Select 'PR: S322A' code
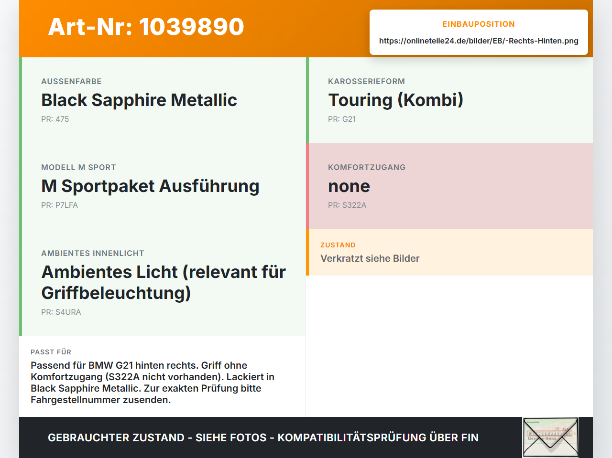Viewport: 612px width, 458px height. tap(347, 205)
